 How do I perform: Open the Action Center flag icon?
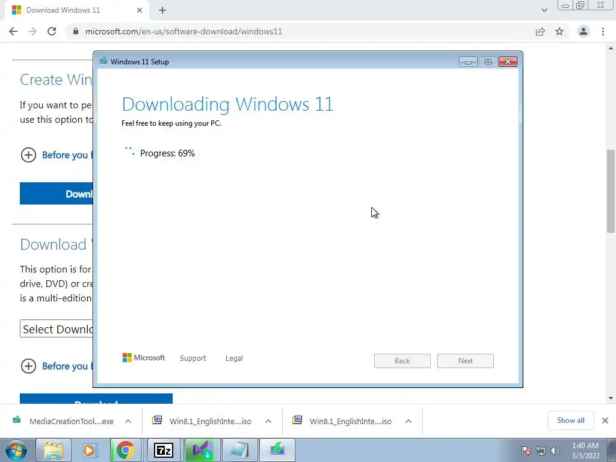pyautogui.click(x=526, y=451)
